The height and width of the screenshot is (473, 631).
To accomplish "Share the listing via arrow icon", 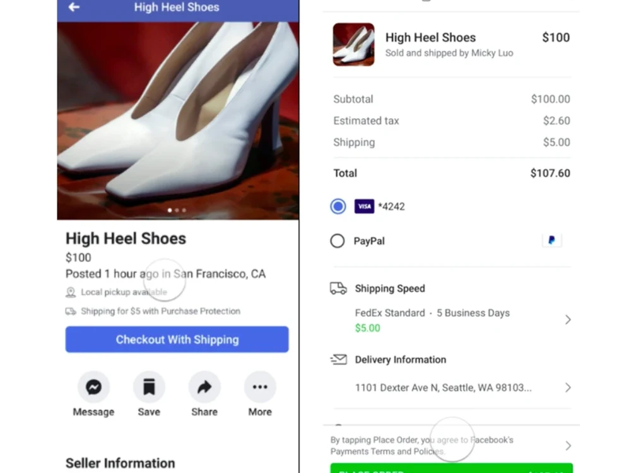I will pos(204,387).
